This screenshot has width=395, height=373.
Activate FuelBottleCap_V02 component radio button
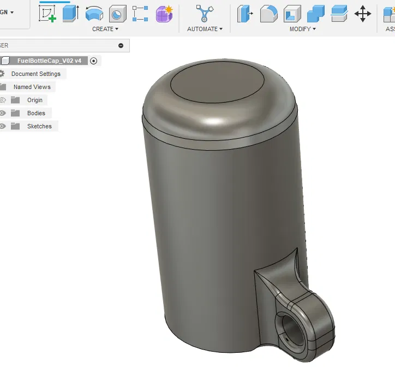click(x=93, y=61)
